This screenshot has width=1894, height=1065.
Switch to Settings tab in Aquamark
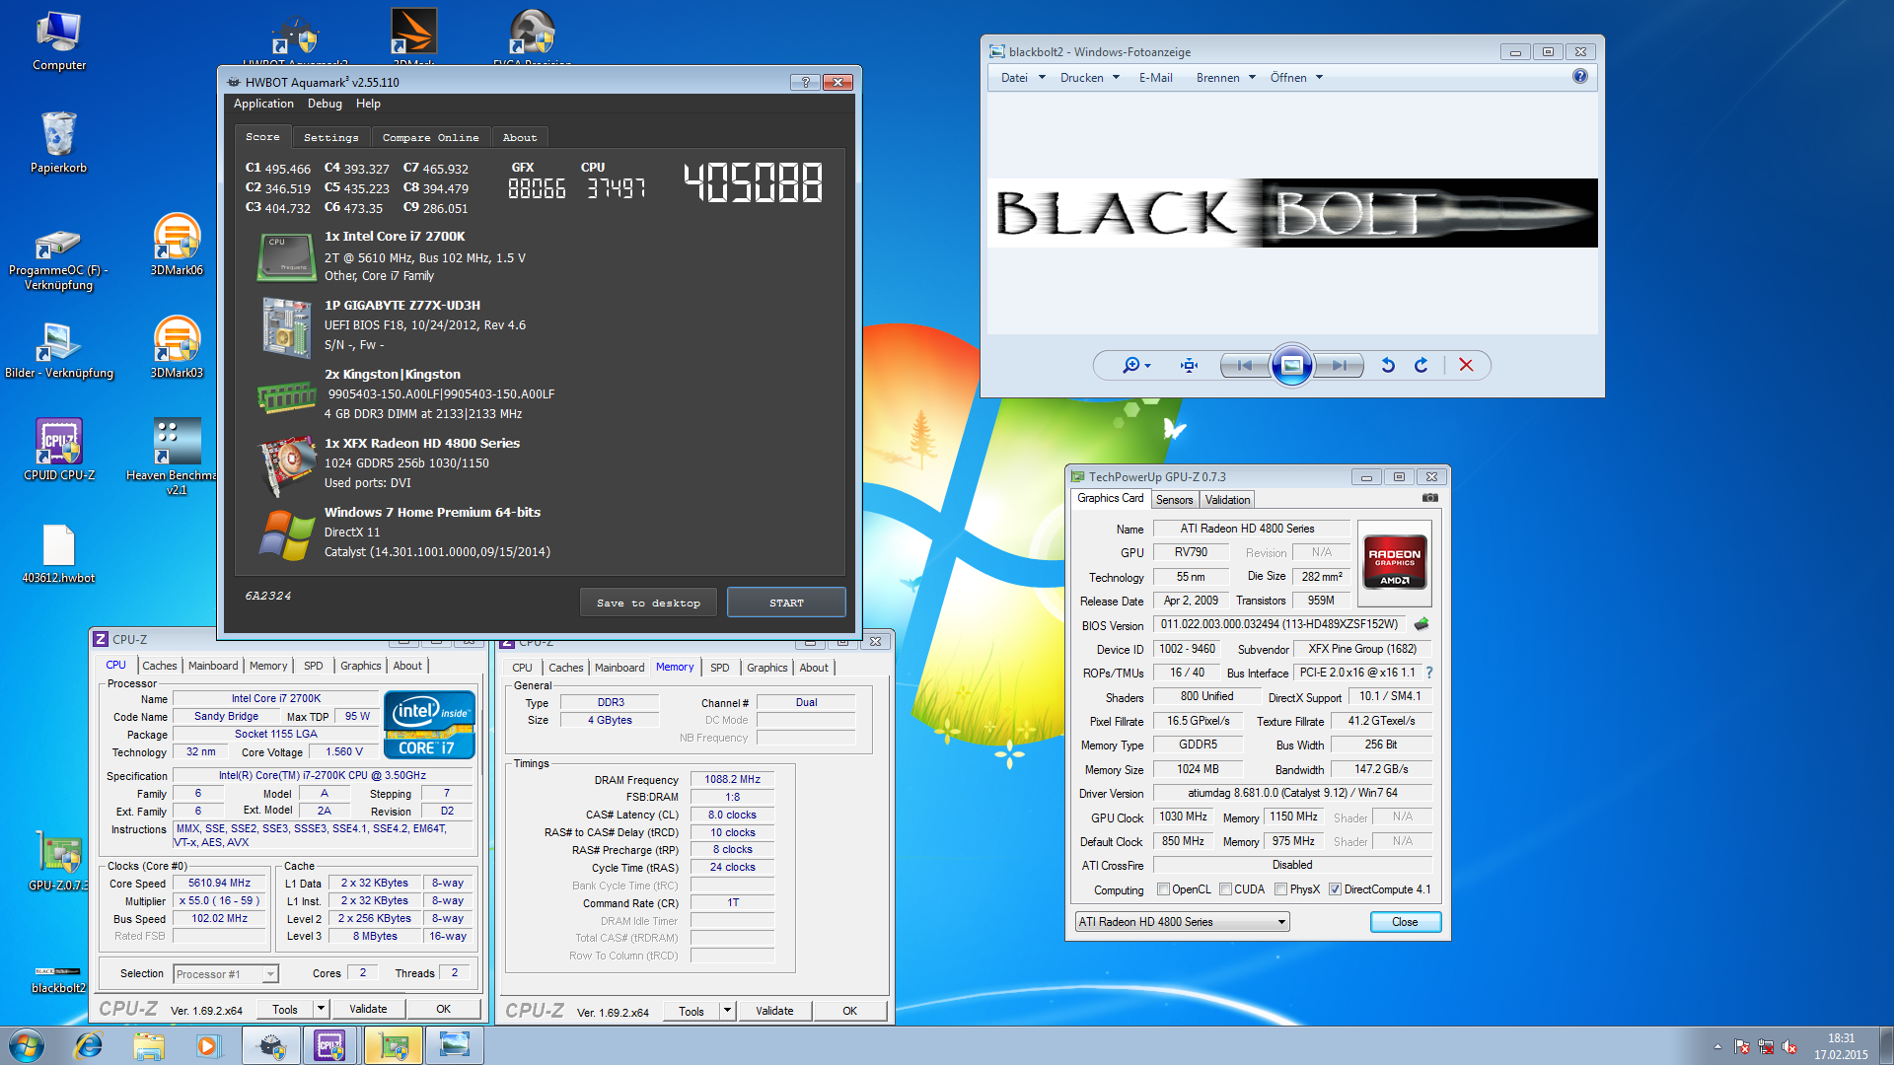(331, 137)
